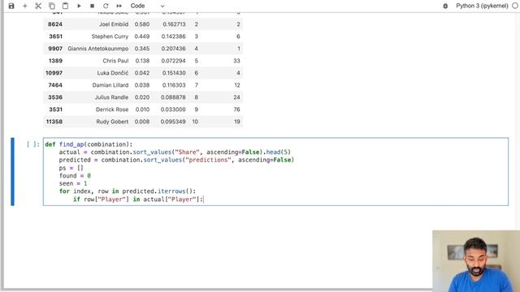Click the value 0.072294

(x=173, y=61)
